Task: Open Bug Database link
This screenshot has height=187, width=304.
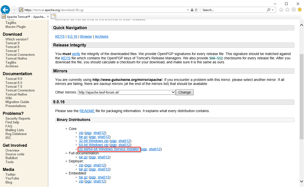Action: tap(16, 134)
